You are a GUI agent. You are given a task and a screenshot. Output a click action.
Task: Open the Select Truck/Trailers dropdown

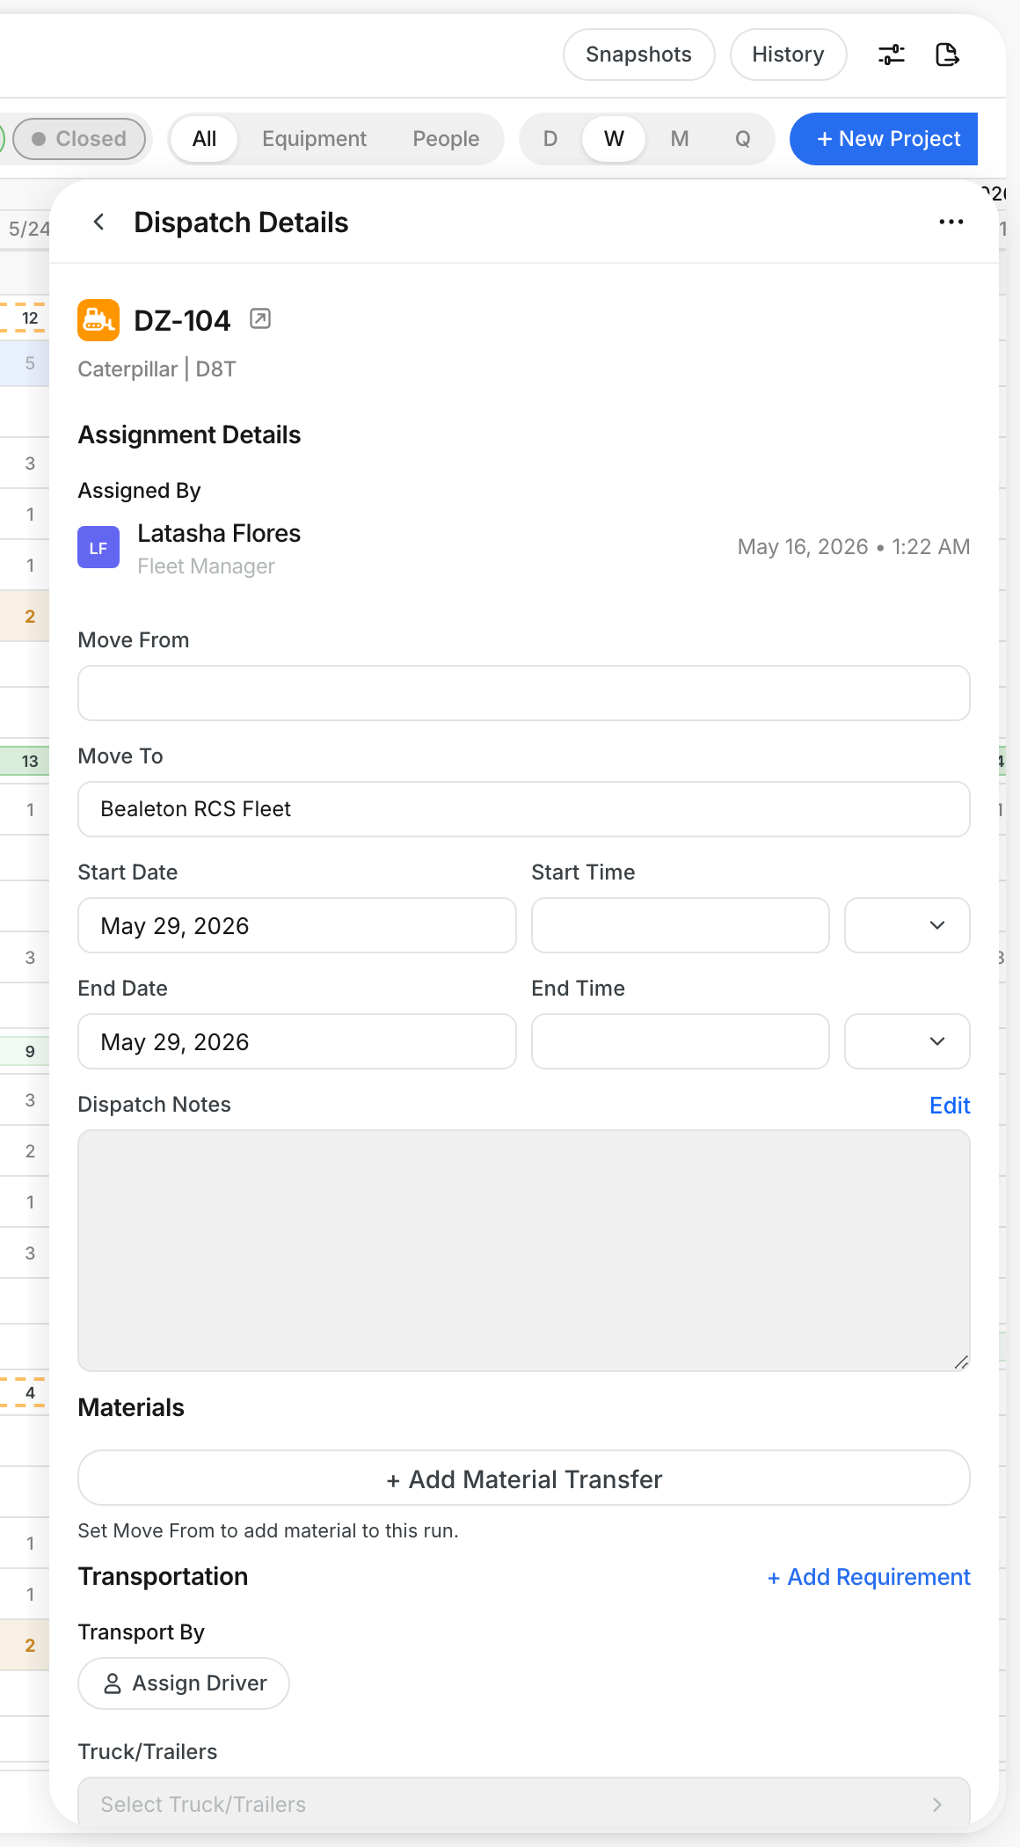click(524, 1803)
